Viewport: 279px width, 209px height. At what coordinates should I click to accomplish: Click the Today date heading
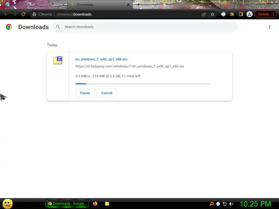coord(52,45)
